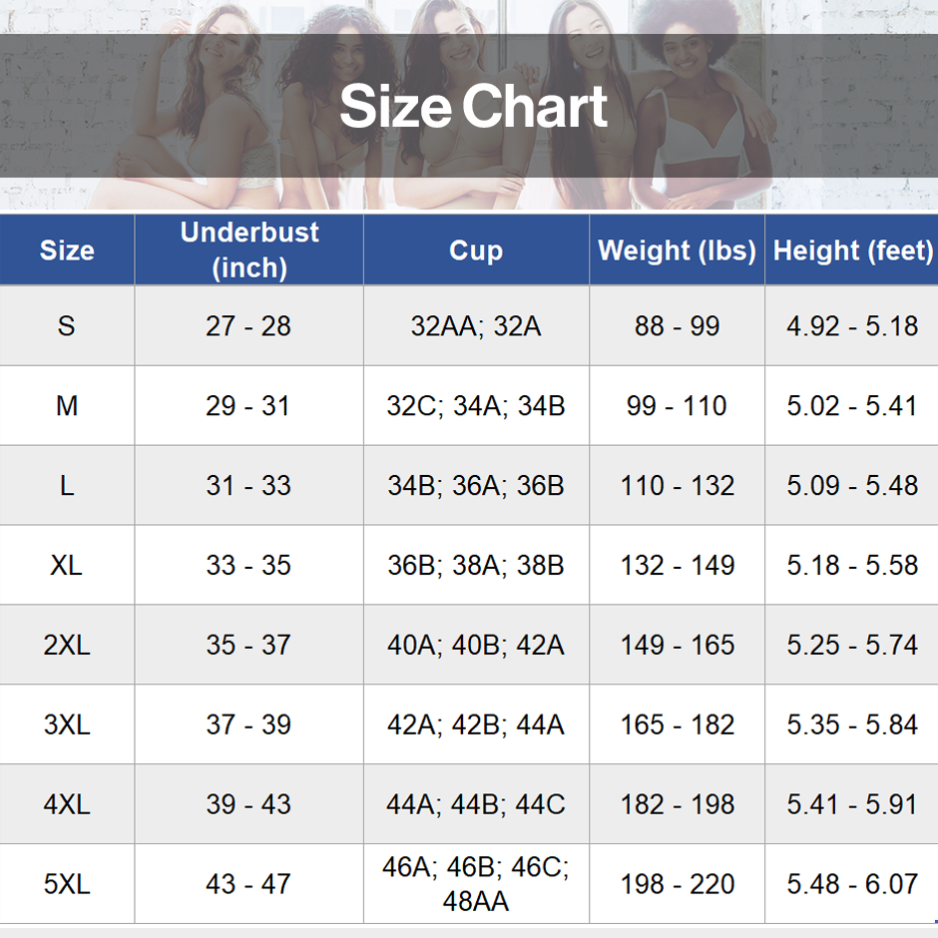The image size is (938, 938).
Task: Click the Weight (lbs) column header
Action: tap(677, 250)
